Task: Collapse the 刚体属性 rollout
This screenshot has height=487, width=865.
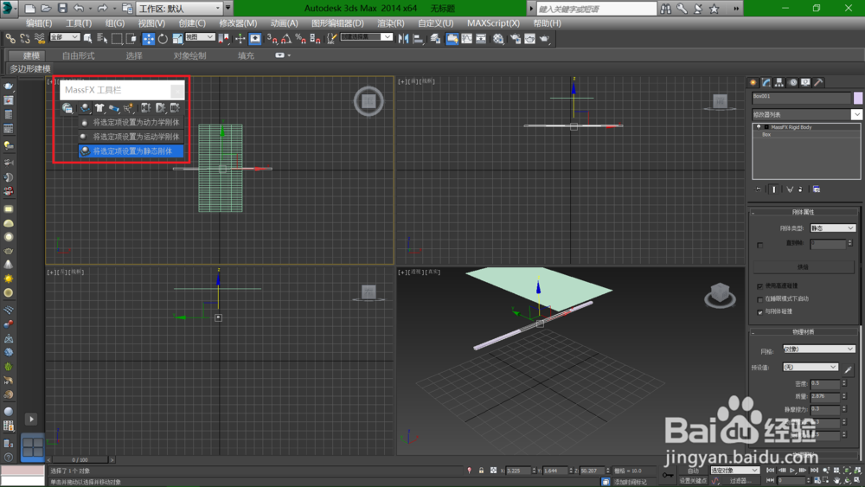Action: 804,212
